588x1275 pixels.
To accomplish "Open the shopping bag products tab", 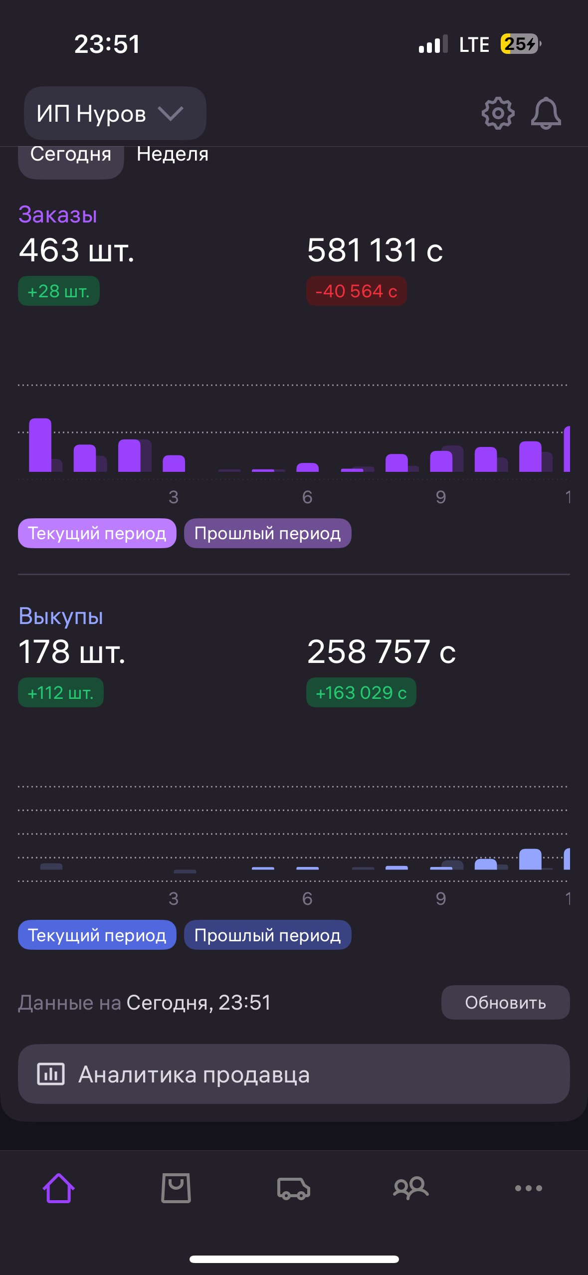I will pos(176,1188).
